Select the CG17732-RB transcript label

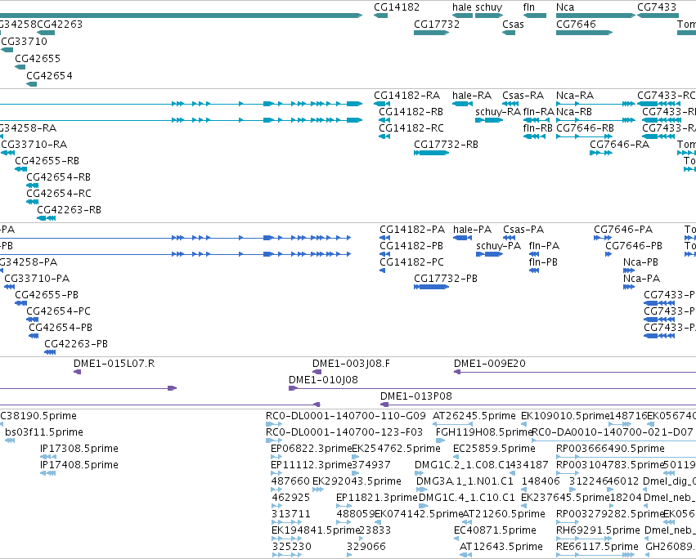click(x=446, y=144)
